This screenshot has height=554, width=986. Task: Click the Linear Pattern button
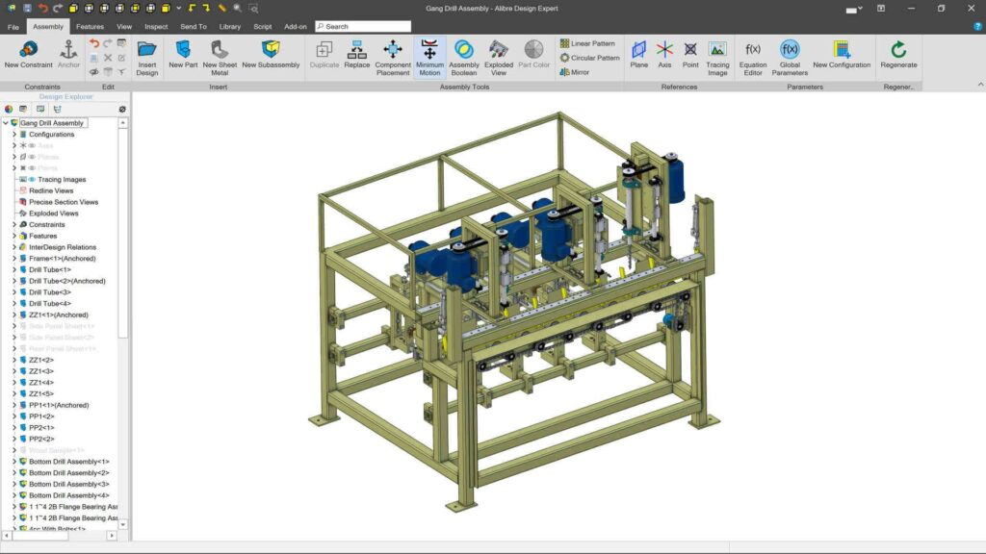tap(587, 44)
